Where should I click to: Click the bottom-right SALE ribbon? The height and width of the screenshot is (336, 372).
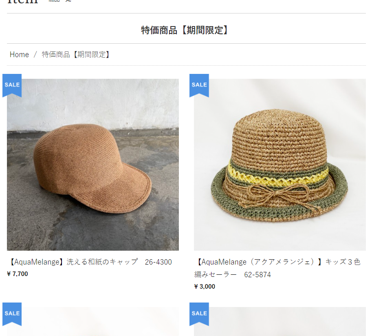199,313
